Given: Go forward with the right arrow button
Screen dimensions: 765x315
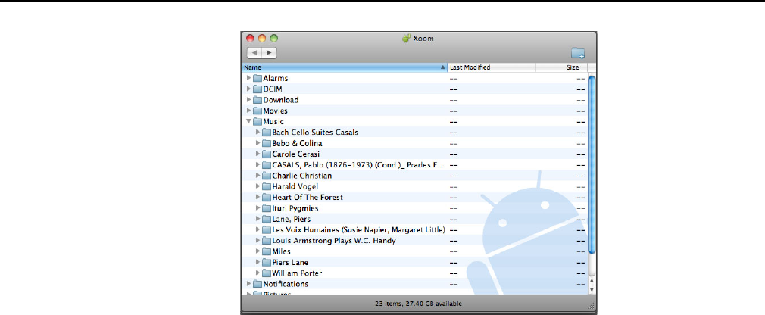Looking at the screenshot, I should [x=270, y=52].
